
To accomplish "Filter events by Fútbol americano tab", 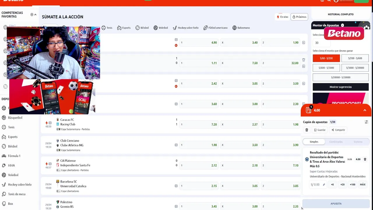I will click(x=215, y=28).
